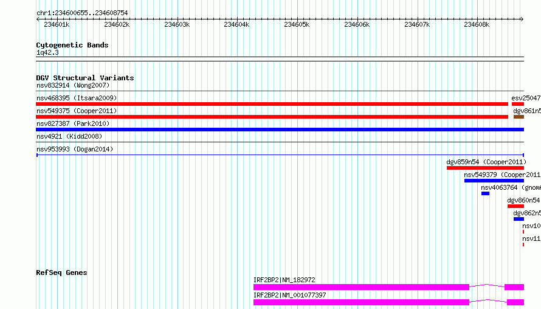
Task: Click the nsv549375 (Cooper2011) red variant bar
Action: point(272,117)
